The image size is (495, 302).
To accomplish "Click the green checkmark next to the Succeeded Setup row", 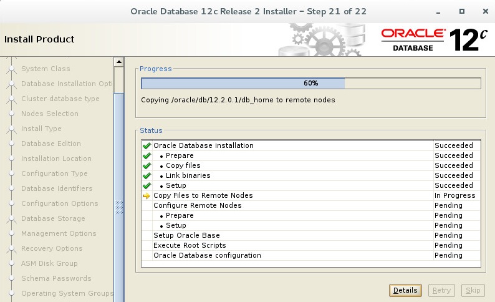I will point(147,185).
